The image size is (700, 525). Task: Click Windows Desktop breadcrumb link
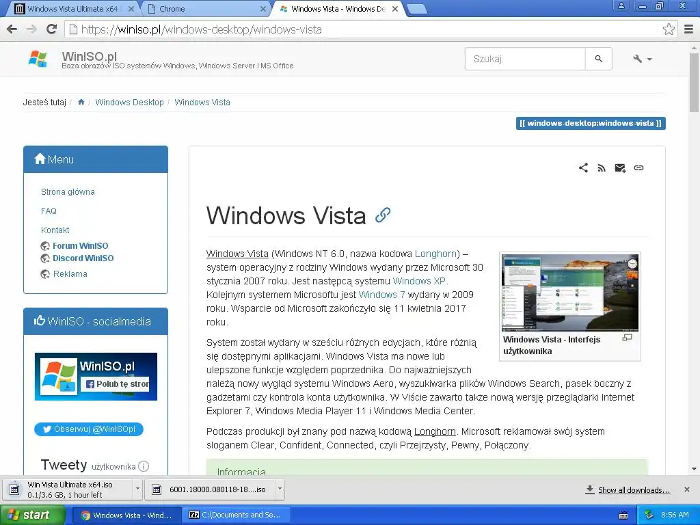click(x=129, y=103)
